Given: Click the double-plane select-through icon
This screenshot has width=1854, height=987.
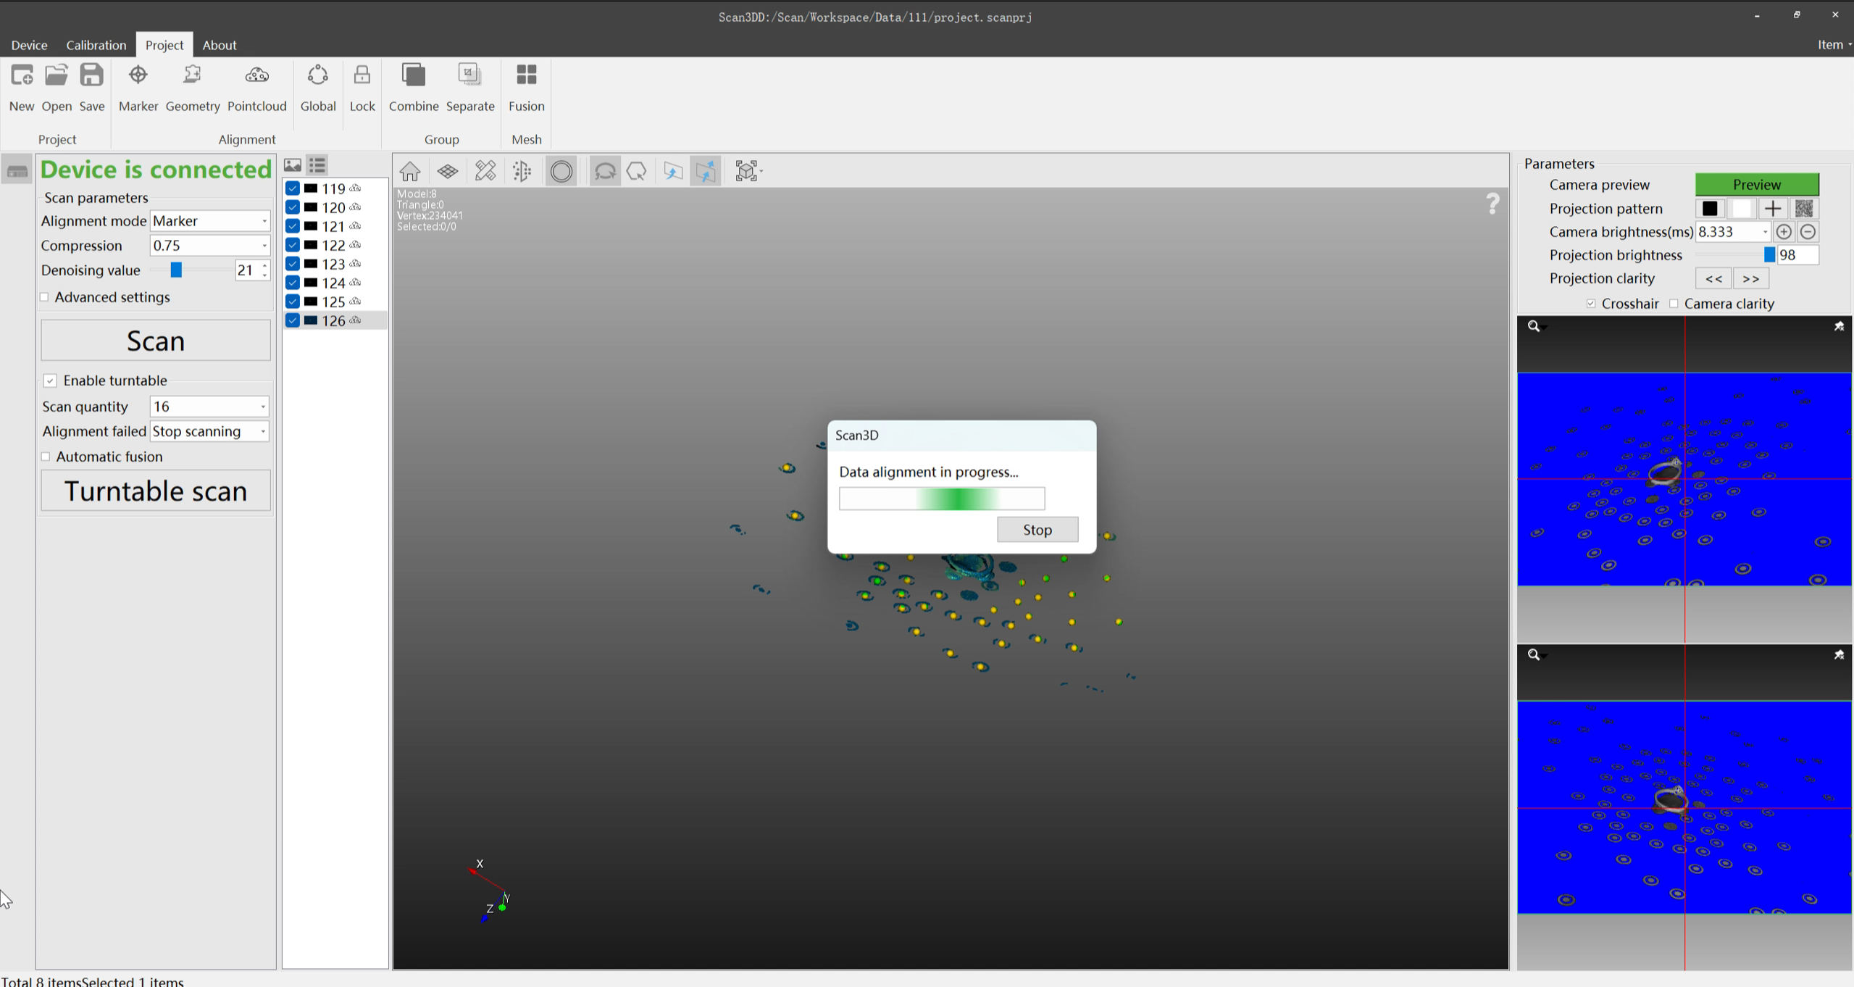Looking at the screenshot, I should pos(706,172).
